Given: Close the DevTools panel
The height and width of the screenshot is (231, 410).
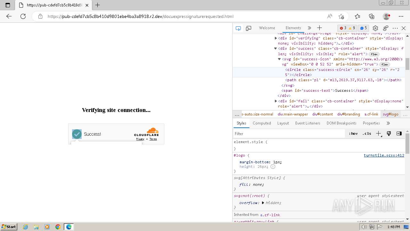Looking at the screenshot, I should click(x=404, y=28).
